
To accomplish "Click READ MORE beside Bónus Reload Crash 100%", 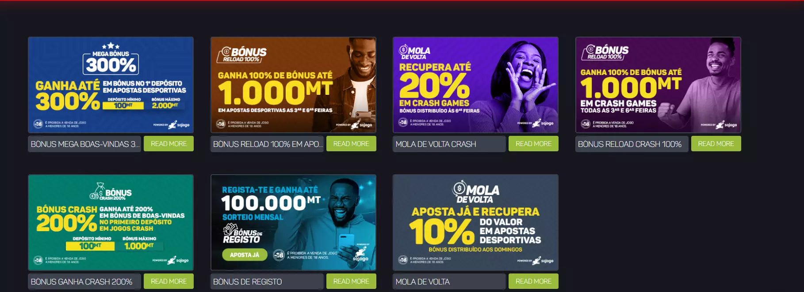I will click(716, 144).
